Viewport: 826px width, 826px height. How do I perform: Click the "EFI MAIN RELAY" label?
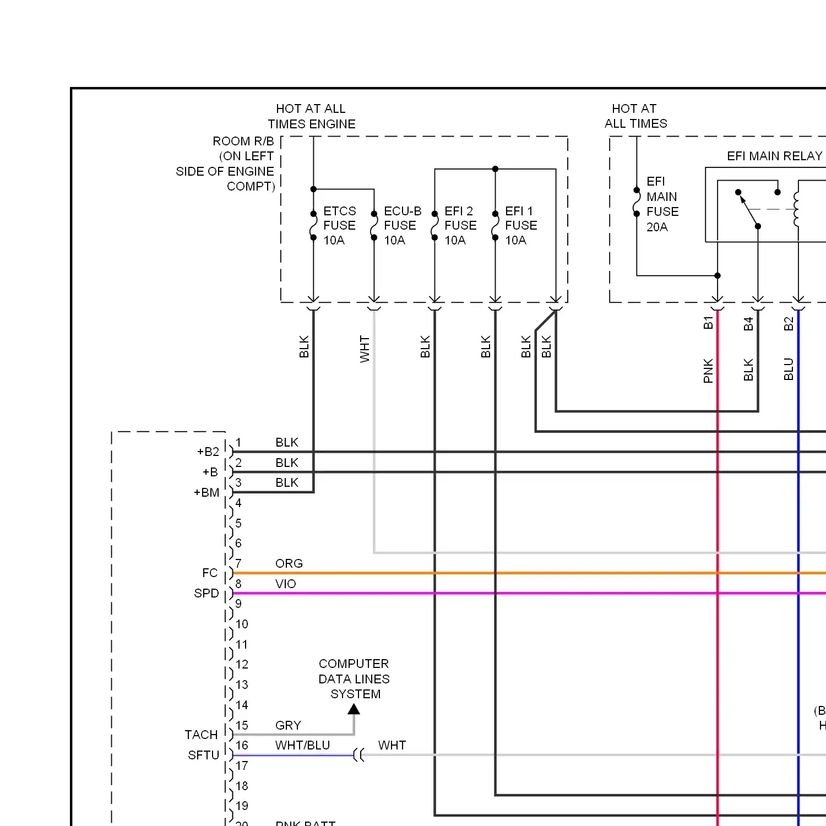774,156
